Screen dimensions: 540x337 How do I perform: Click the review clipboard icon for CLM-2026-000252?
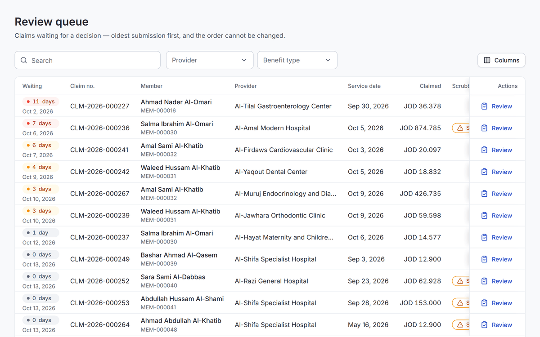tap(484, 281)
